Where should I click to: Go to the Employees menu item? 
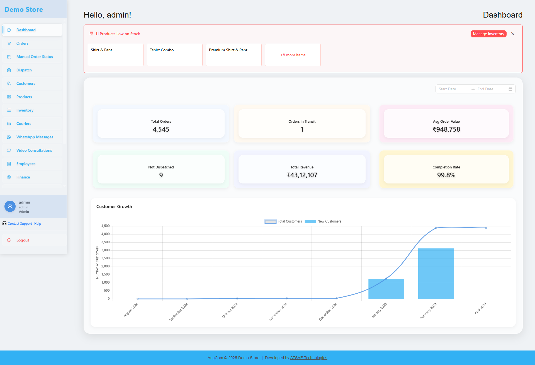pyautogui.click(x=26, y=164)
